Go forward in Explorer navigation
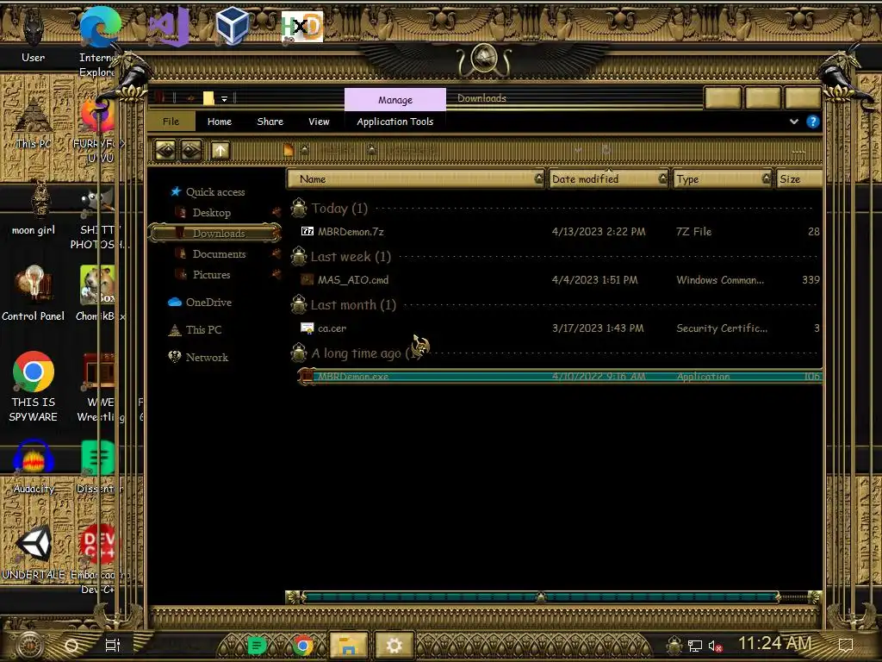Viewport: 882px width, 662px height. (x=190, y=150)
